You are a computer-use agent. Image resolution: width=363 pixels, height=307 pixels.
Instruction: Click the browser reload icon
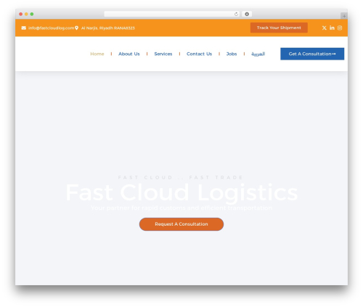pos(236,14)
